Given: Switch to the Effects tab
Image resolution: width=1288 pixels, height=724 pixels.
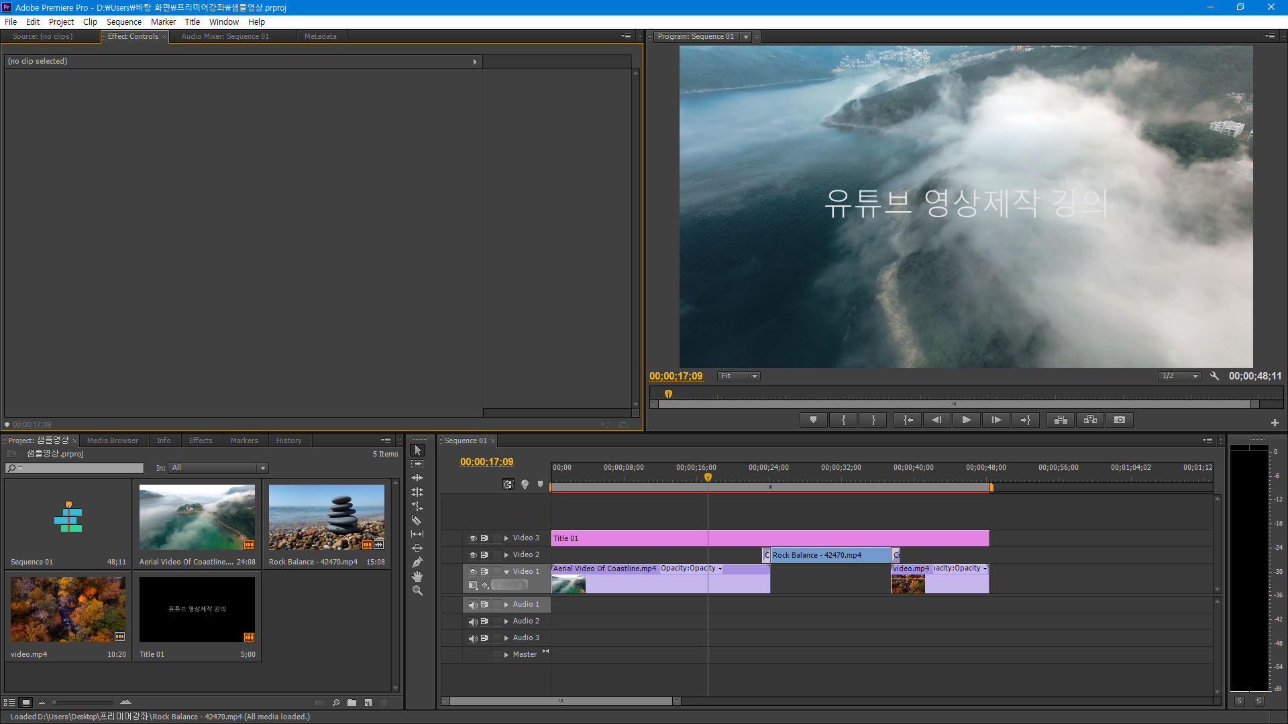Looking at the screenshot, I should 200,440.
